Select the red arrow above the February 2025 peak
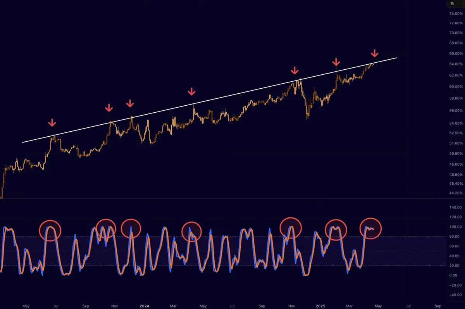The image size is (465, 309). [x=336, y=62]
